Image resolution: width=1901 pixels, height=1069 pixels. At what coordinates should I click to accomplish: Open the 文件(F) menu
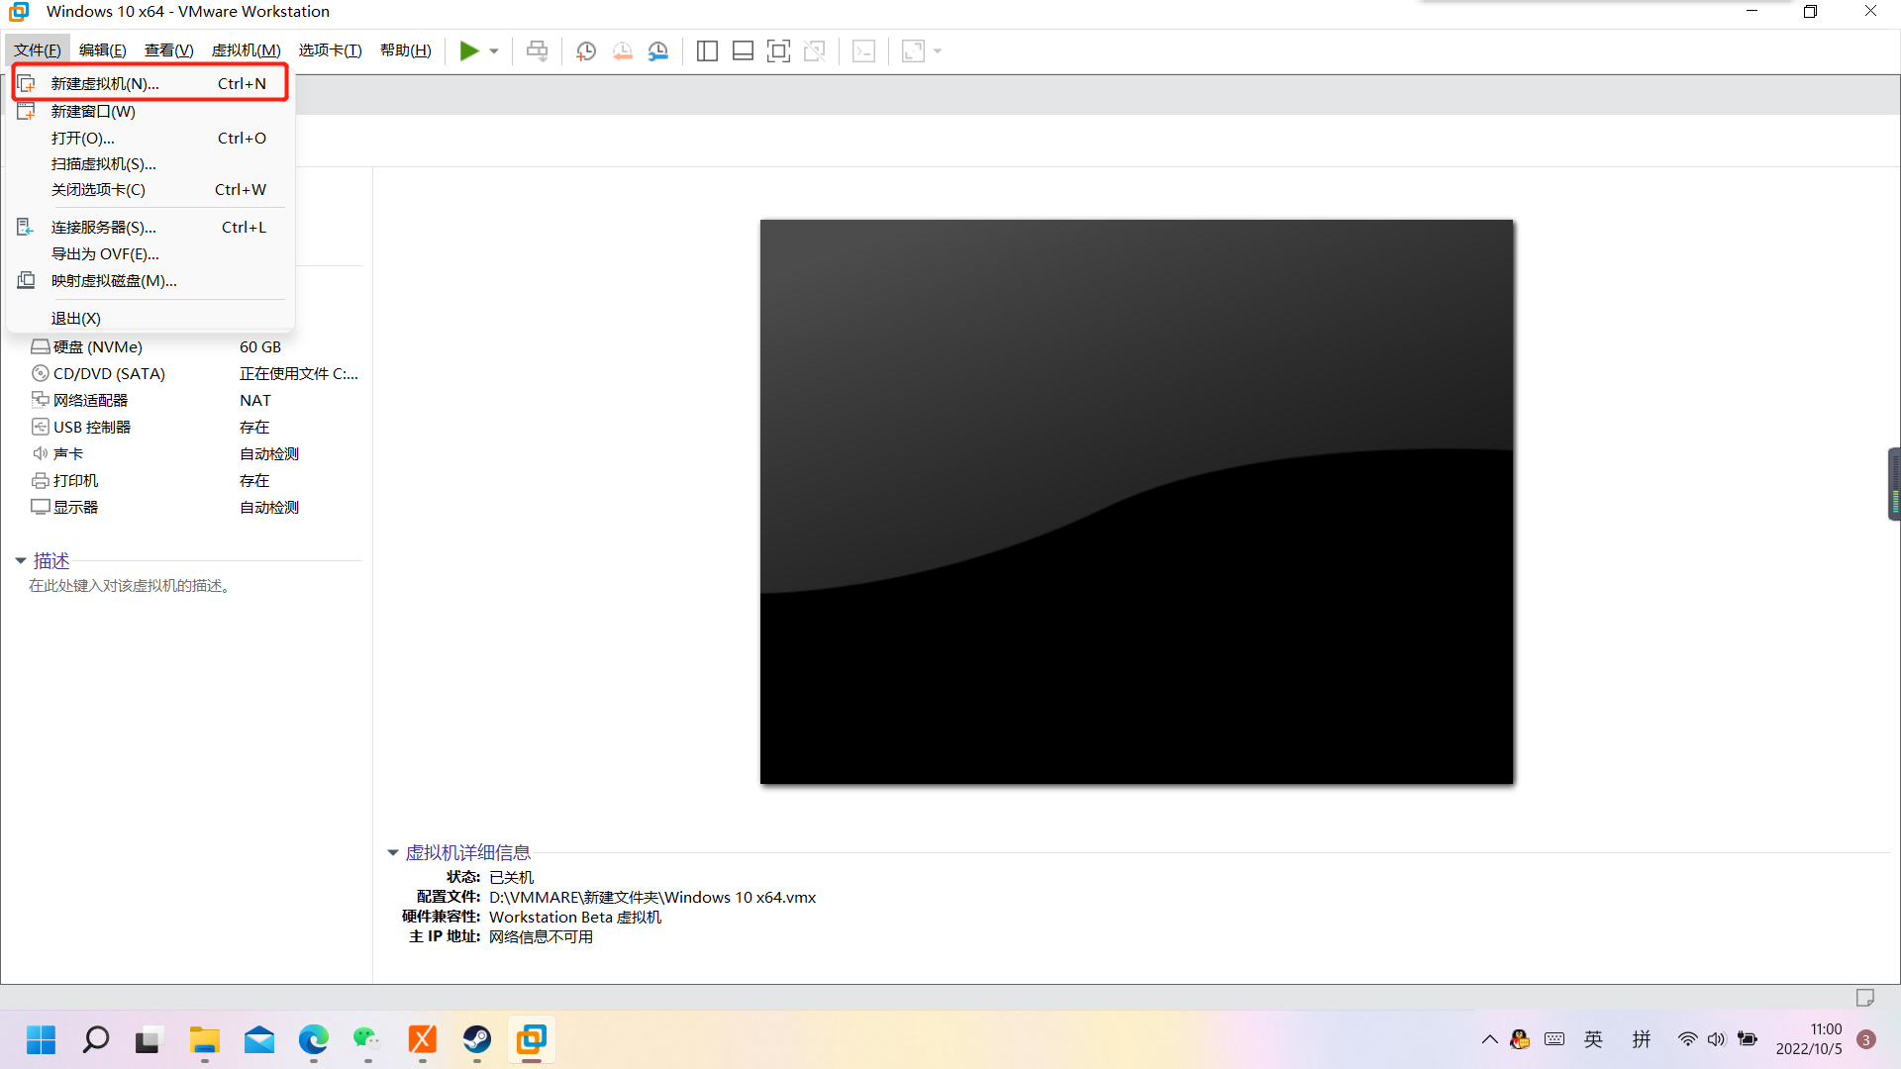(38, 50)
